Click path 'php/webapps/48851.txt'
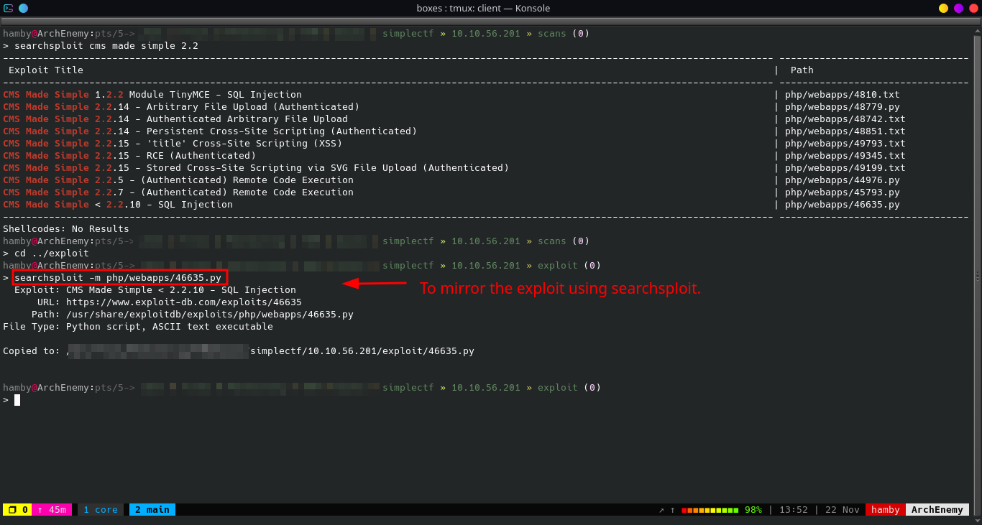 coord(845,131)
